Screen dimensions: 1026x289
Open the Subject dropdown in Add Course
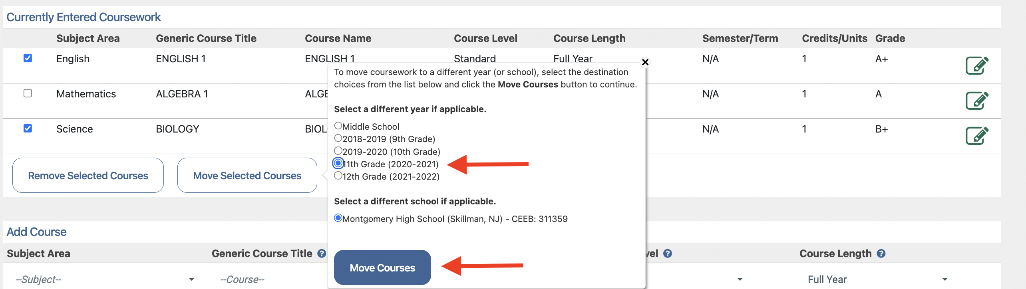[105, 279]
